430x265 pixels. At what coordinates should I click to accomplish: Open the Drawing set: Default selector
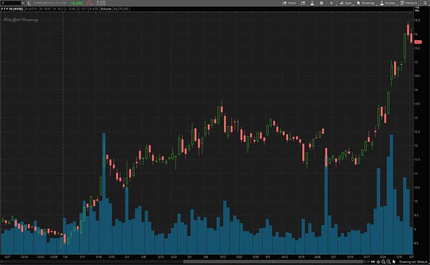tap(413, 262)
